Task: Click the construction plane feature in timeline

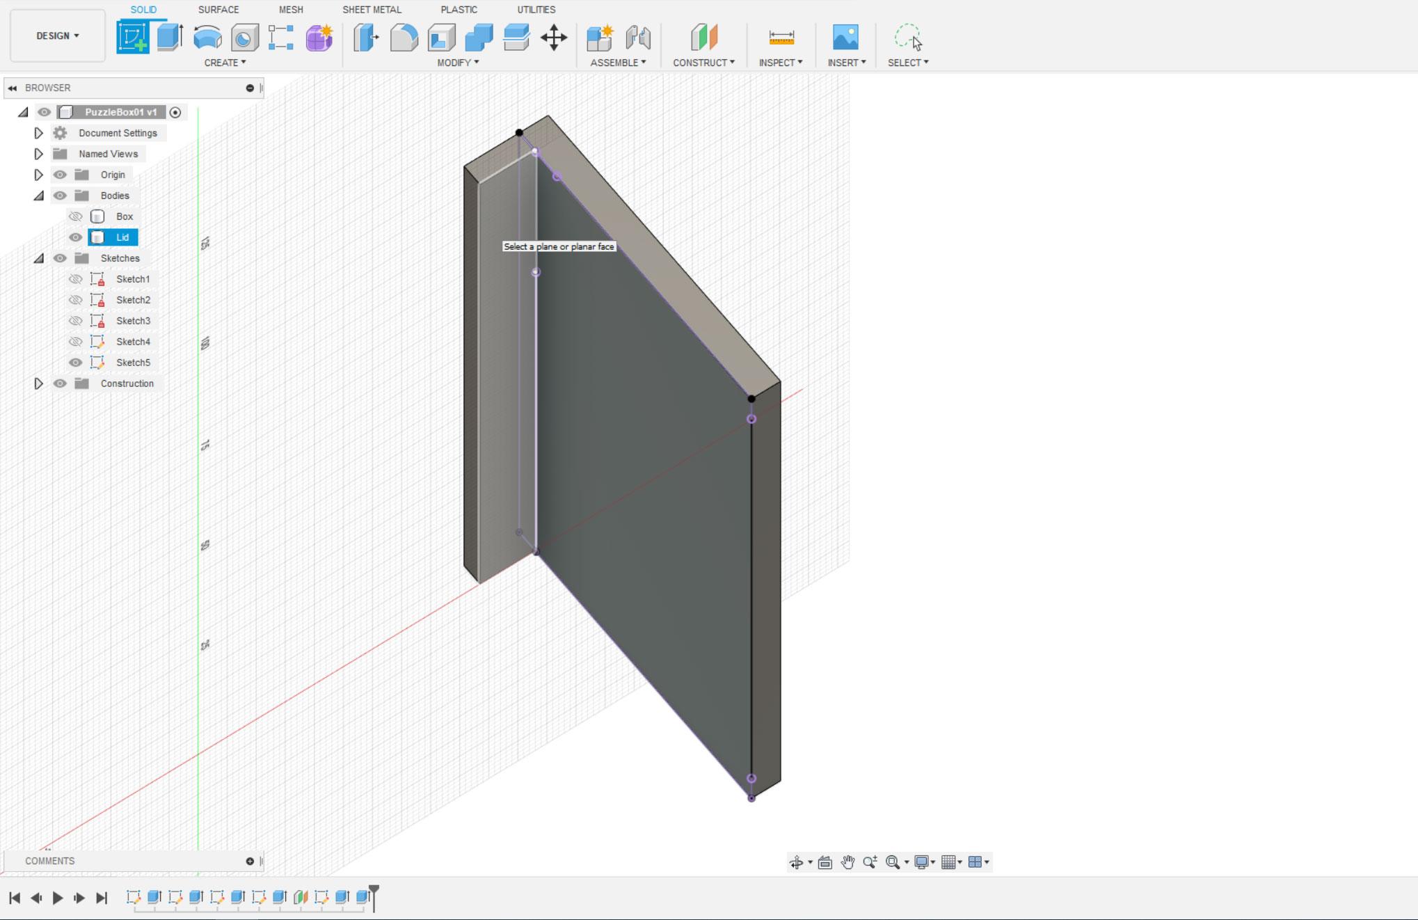Action: [x=301, y=897]
